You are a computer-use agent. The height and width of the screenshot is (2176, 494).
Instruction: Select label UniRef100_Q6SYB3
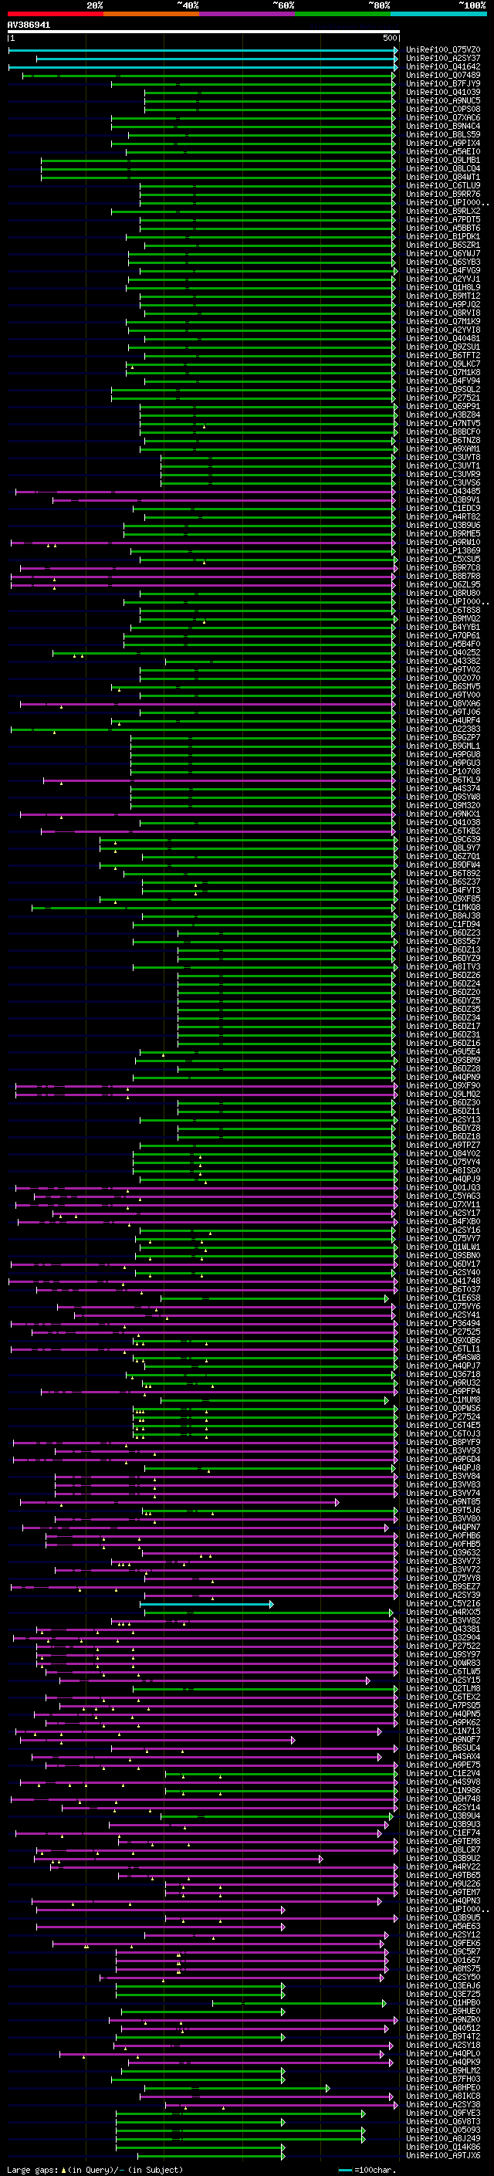443,262
